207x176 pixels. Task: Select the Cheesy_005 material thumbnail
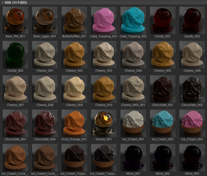[x=162, y=55]
